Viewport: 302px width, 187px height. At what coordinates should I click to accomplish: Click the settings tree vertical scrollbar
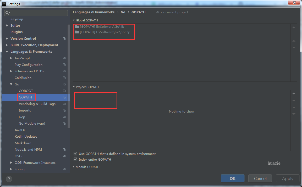[x=69, y=76]
